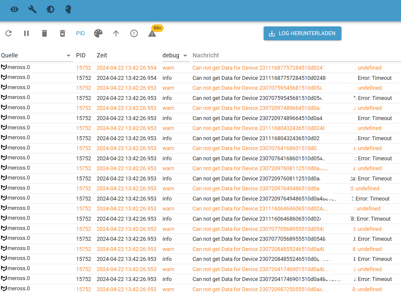The width and height of the screenshot is (401, 293).
Task: Select warn message for Device 2307208485524651
Action: (x=287, y=249)
